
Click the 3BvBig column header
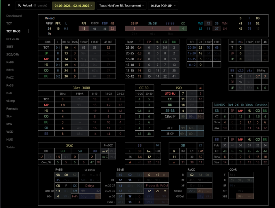click(261, 71)
